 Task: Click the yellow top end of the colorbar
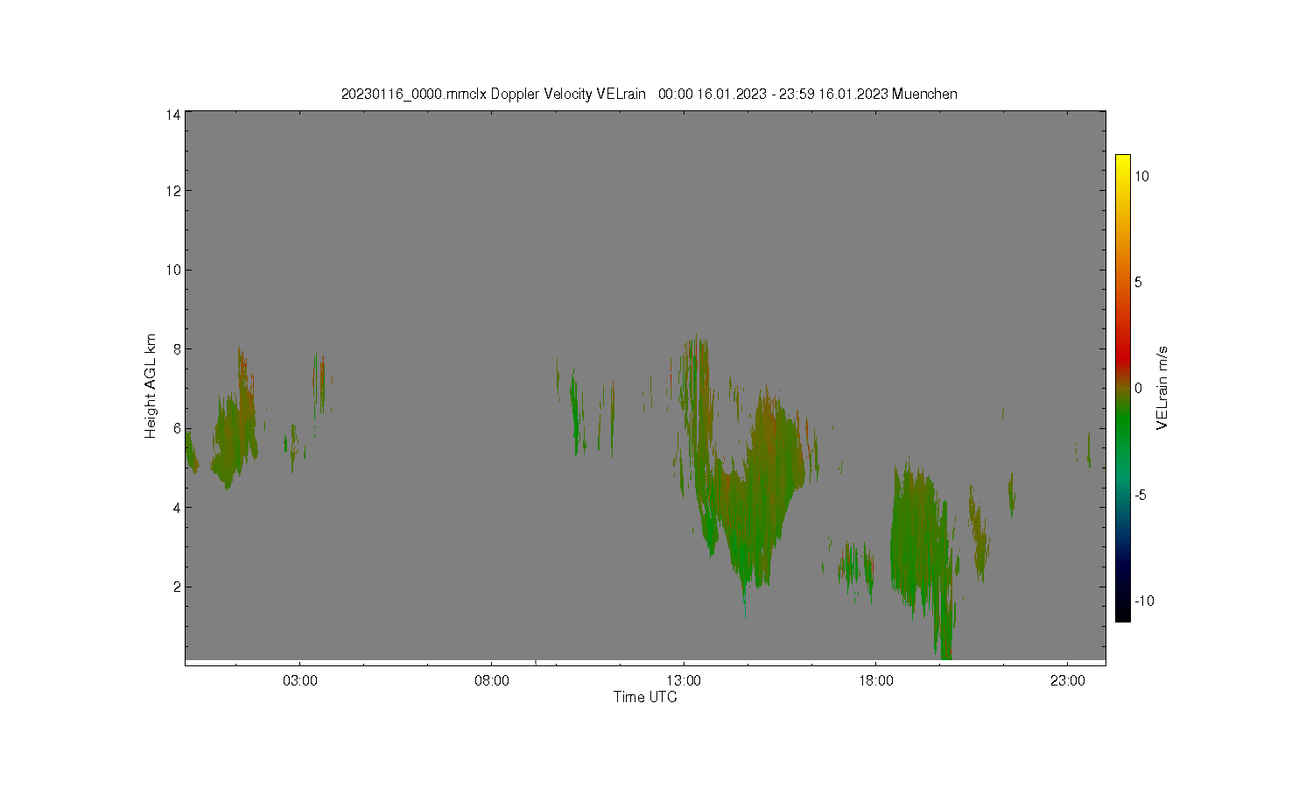(x=1123, y=162)
